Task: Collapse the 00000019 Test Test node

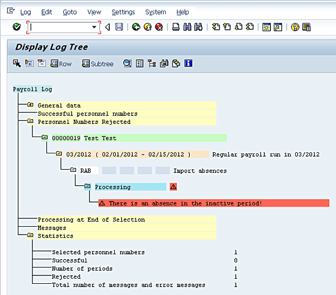Action: coord(45,138)
